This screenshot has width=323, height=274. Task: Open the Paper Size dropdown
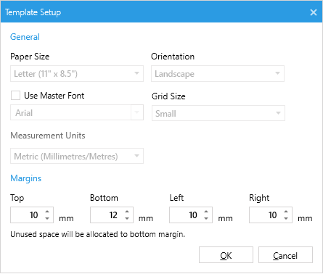pos(77,73)
